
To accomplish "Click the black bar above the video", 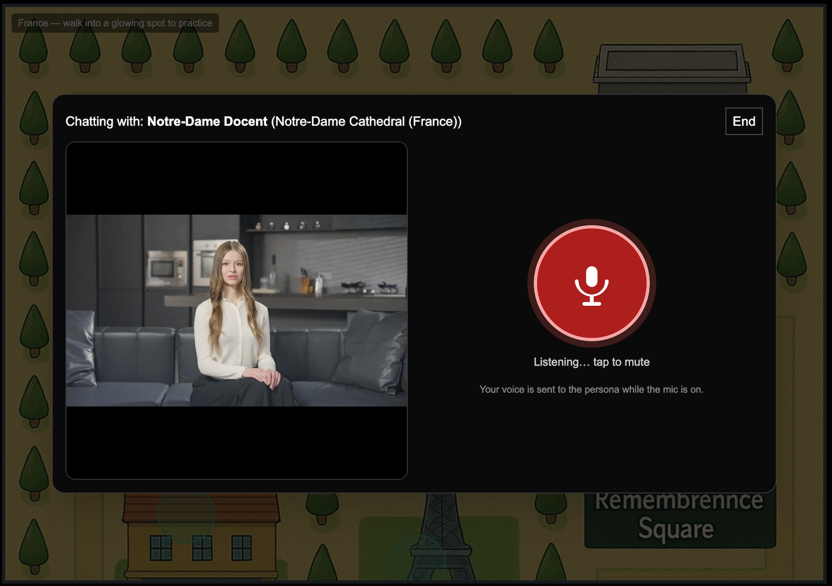I will [x=237, y=179].
